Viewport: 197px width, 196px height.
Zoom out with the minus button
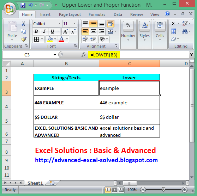(143, 190)
